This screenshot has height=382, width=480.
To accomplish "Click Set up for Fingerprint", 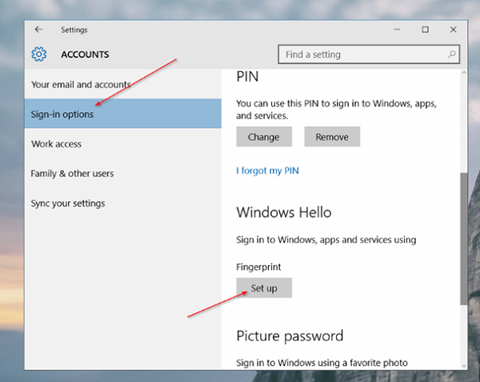I will coord(264,288).
